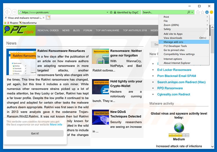This screenshot has height=152, width=217.
Task: Click the malware activity level meter
Action: 179,135
